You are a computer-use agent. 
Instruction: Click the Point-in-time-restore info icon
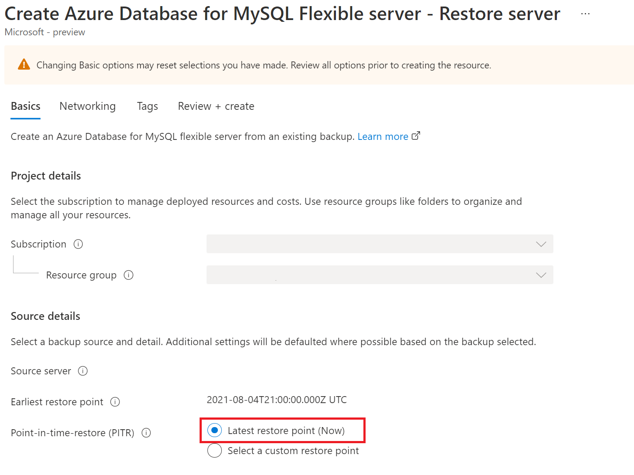click(x=146, y=433)
